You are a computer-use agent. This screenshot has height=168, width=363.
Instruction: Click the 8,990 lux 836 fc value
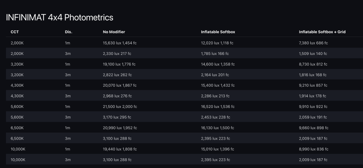pos(314,149)
